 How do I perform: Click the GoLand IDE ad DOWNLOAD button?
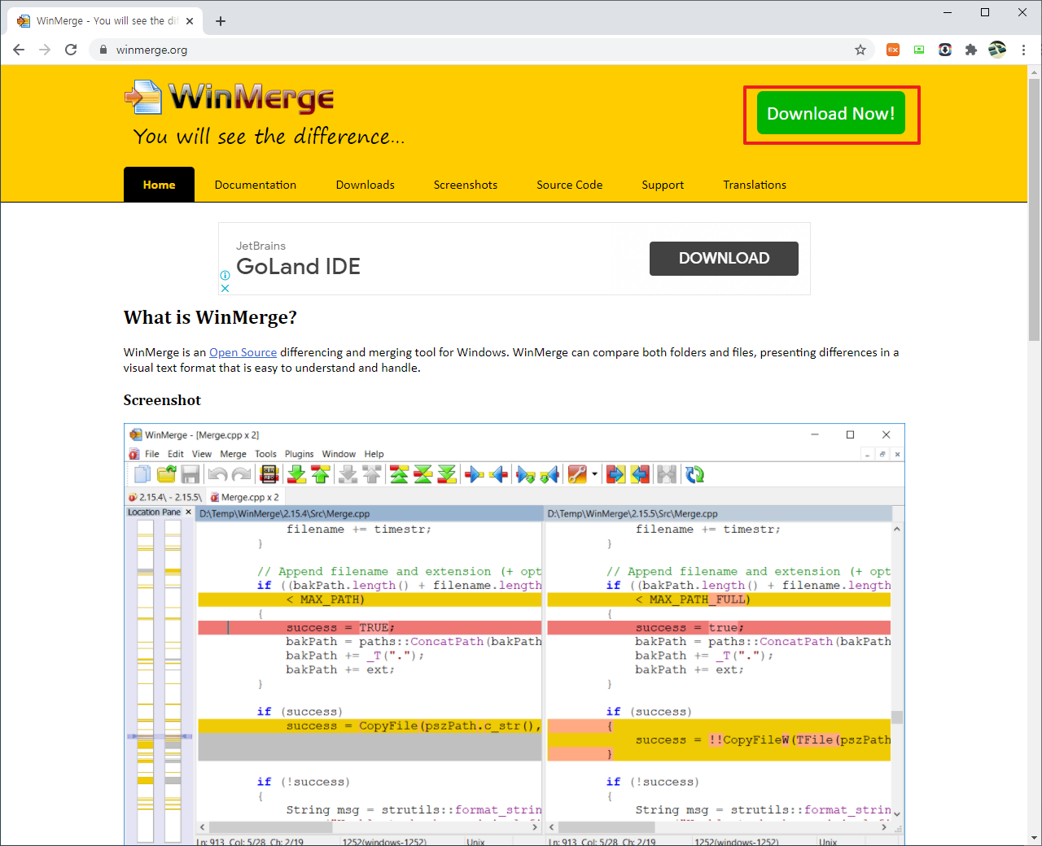click(x=724, y=259)
